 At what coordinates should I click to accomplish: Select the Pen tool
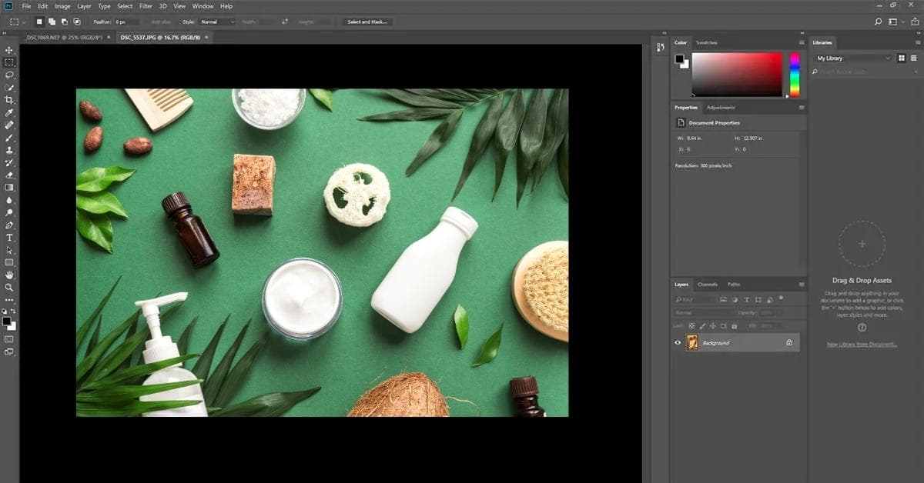coord(9,225)
